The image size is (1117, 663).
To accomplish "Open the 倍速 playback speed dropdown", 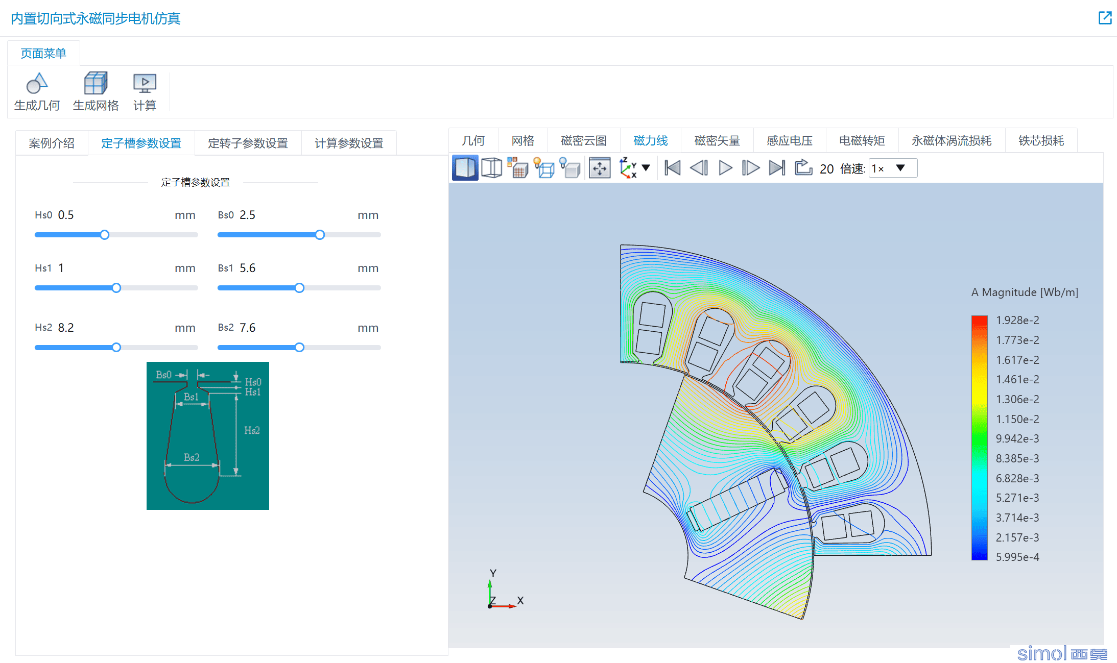I will pyautogui.click(x=893, y=168).
